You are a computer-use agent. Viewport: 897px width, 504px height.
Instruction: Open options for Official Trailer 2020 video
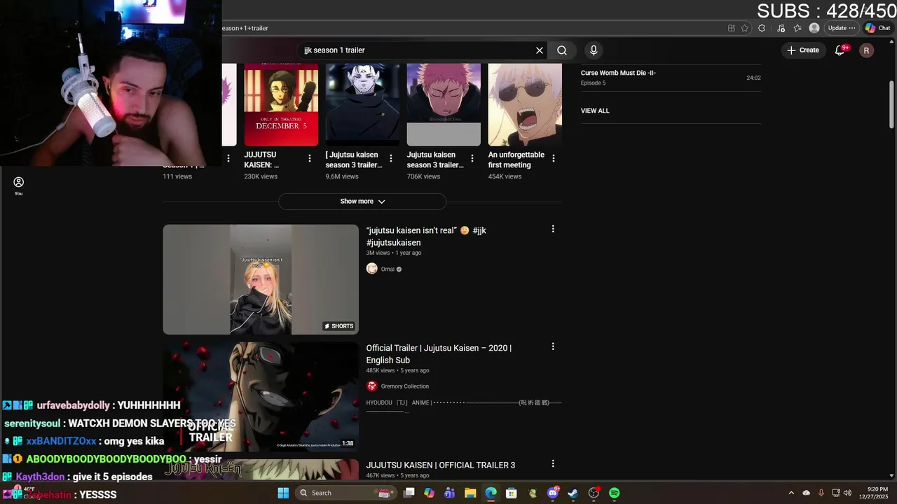[553, 346]
